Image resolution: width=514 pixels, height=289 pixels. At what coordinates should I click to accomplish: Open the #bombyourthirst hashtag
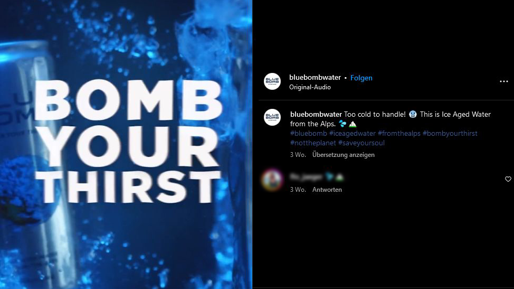(450, 133)
